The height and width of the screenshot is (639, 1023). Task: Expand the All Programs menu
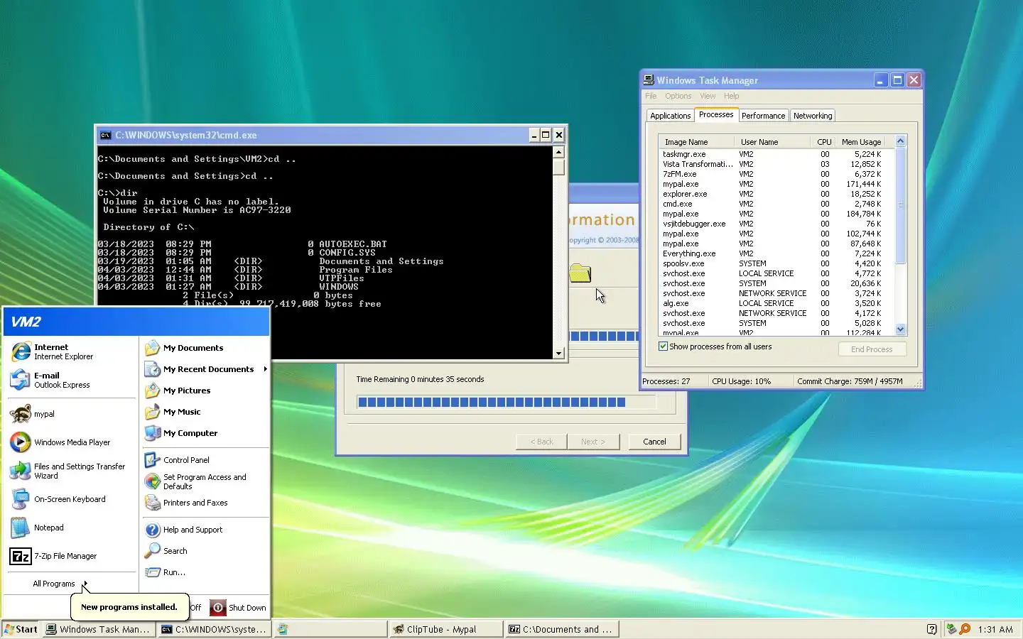click(60, 584)
